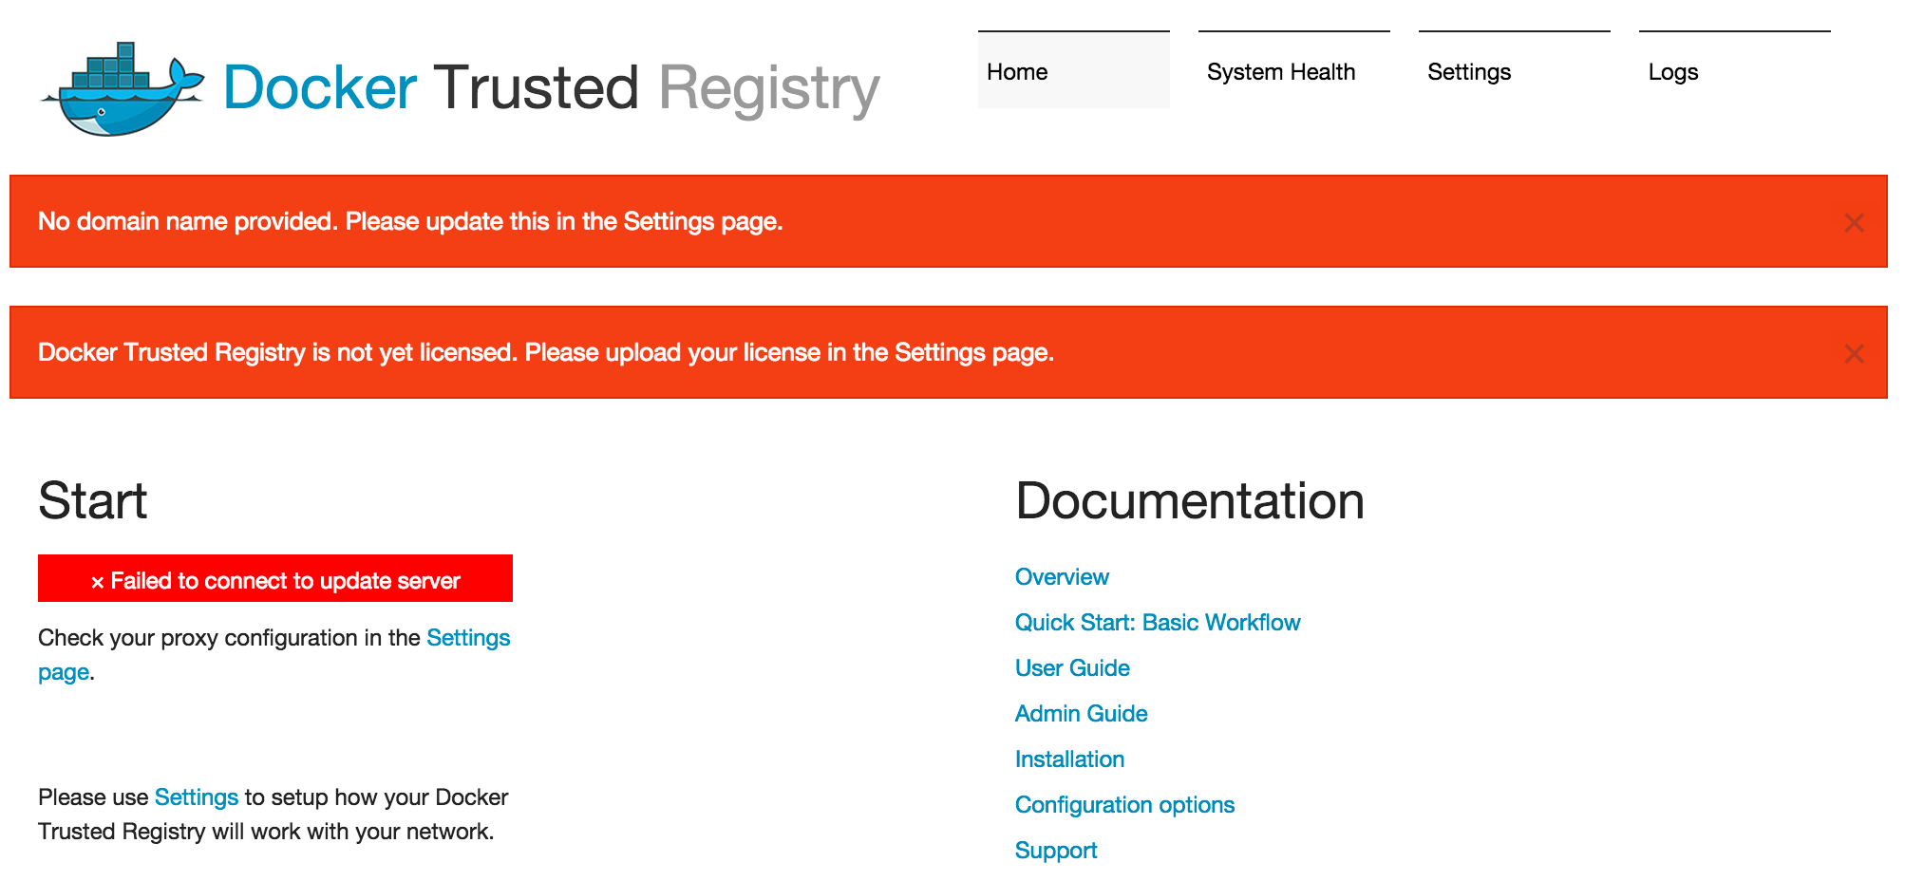Open Configuration options documentation
Viewport: 1905px width, 881px height.
1124,804
